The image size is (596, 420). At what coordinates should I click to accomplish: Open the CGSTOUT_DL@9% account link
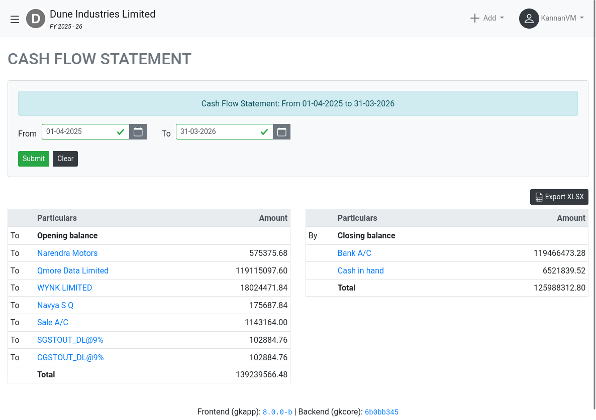click(x=70, y=357)
